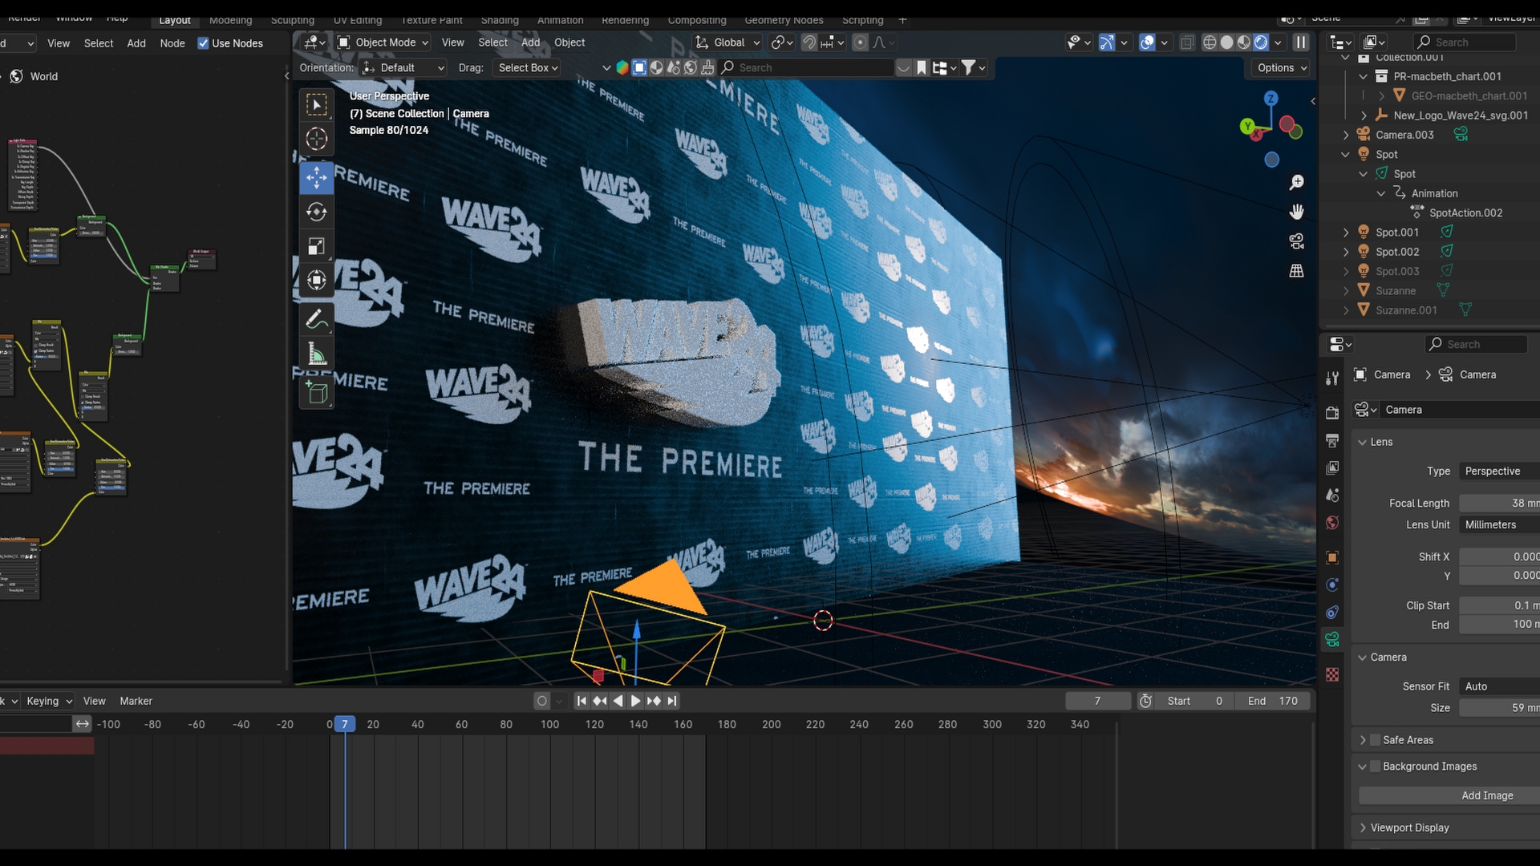Click the Add Image button
Viewport: 1540px width, 866px height.
coord(1486,795)
